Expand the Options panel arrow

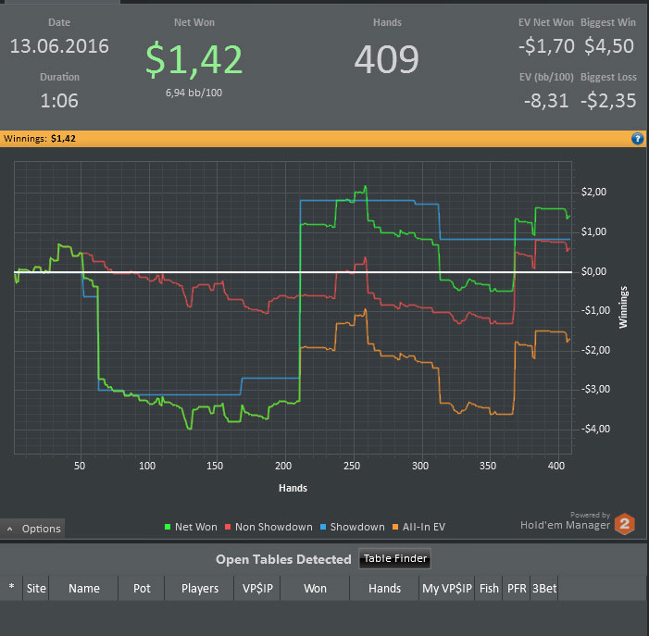click(x=9, y=529)
